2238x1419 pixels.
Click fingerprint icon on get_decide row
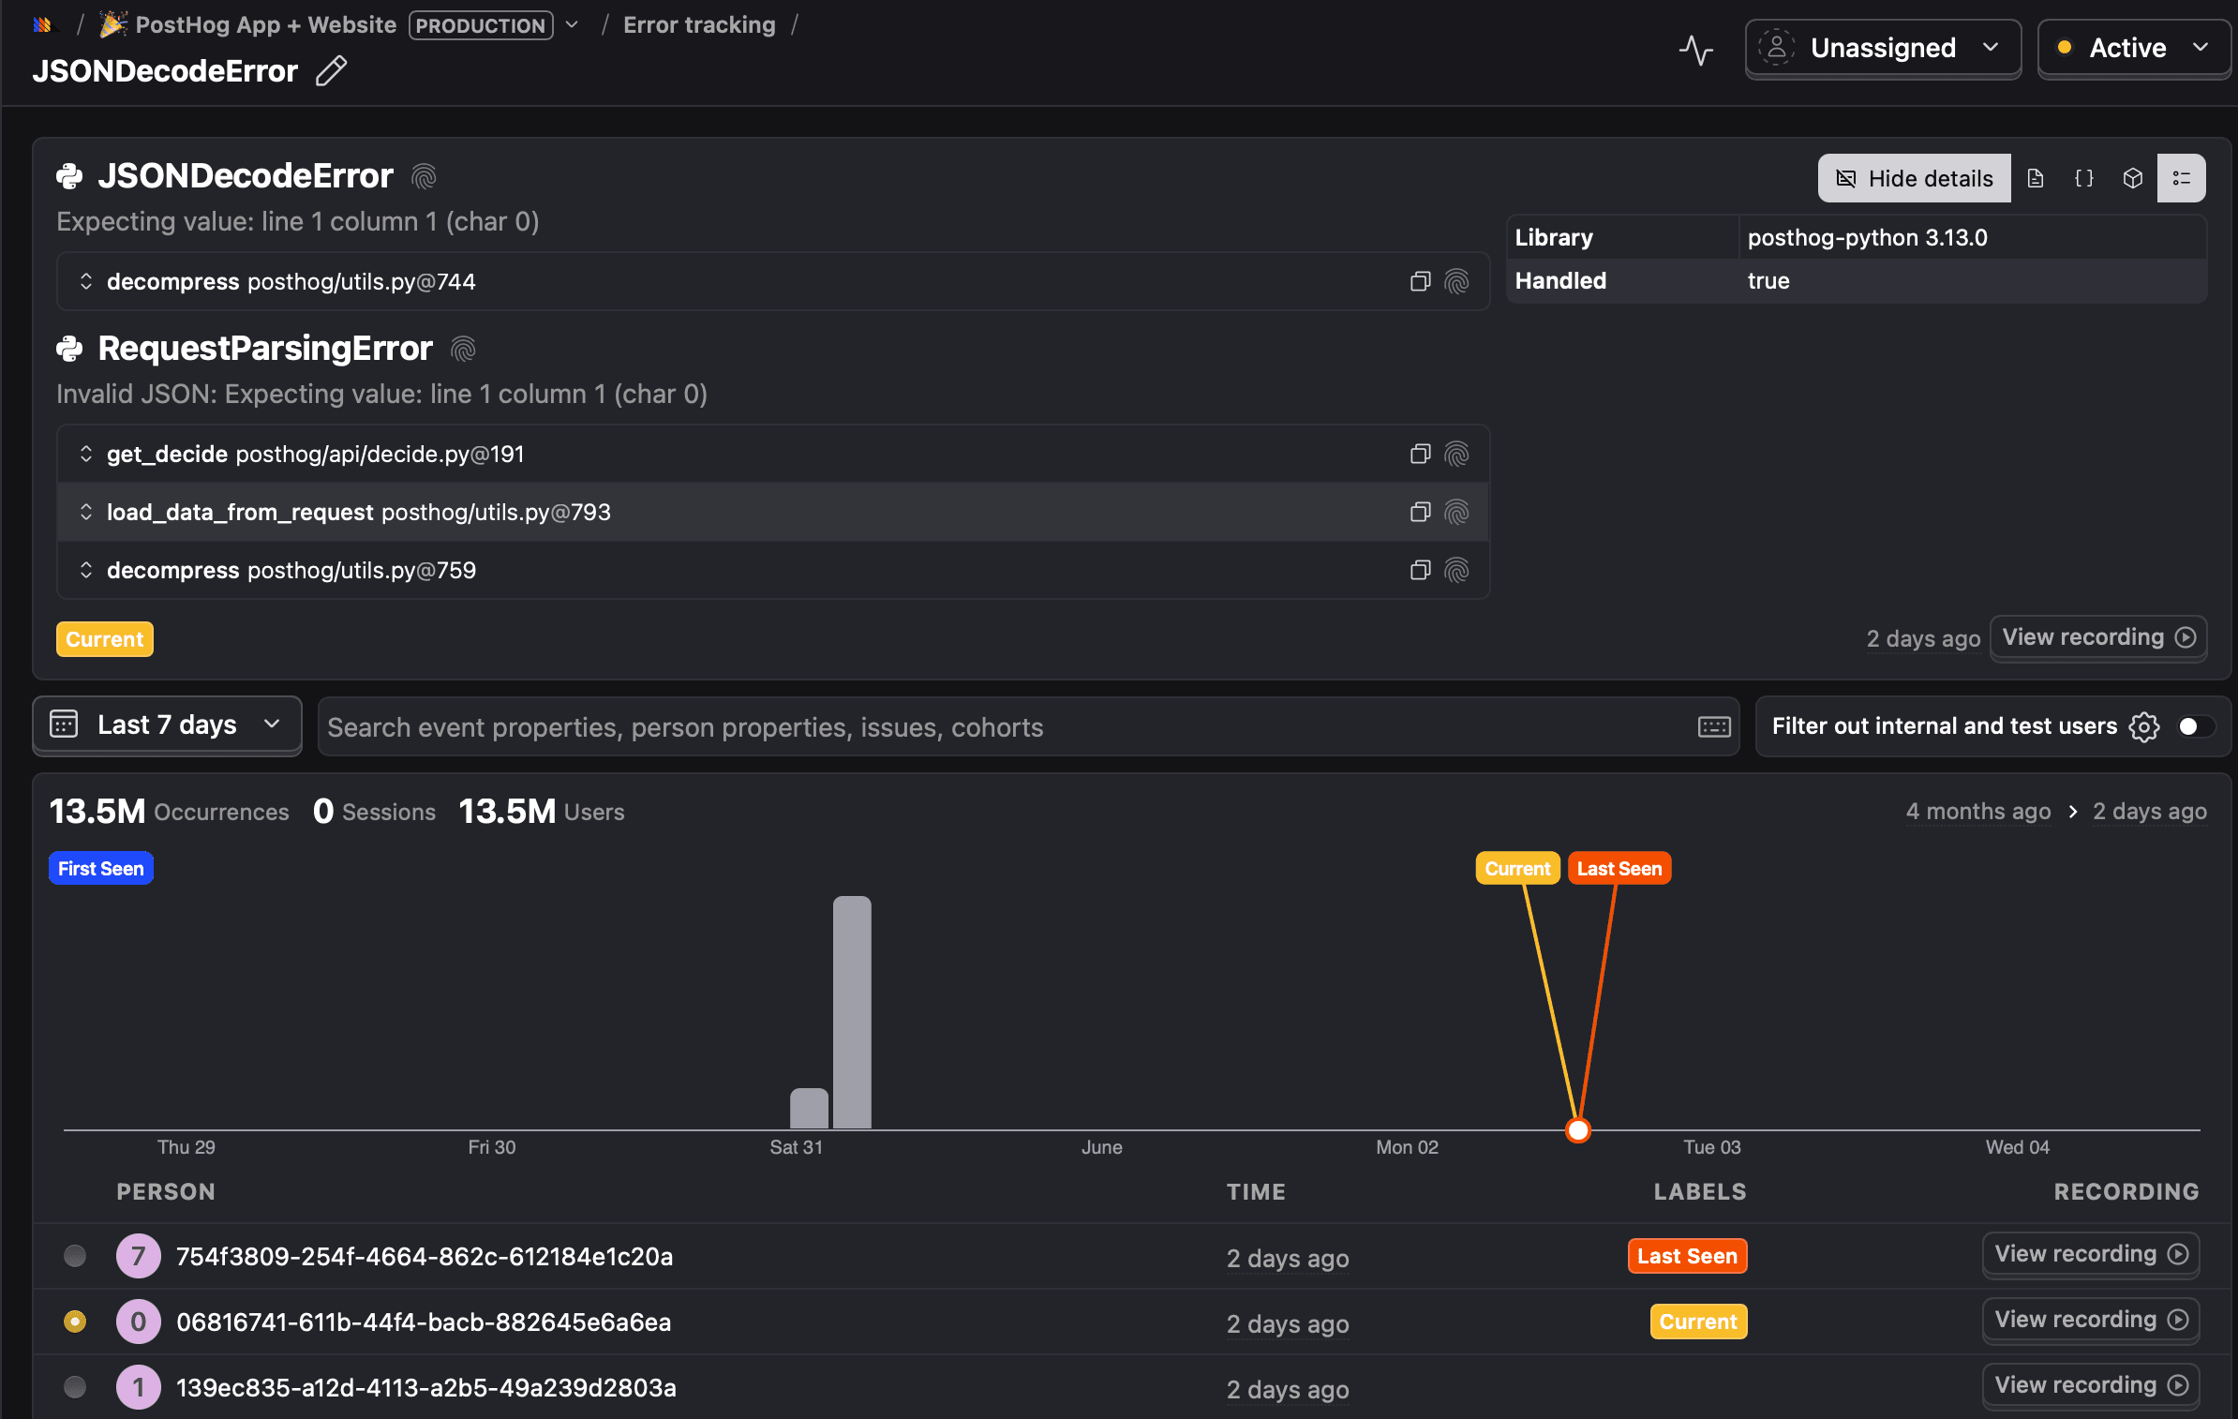(1456, 454)
